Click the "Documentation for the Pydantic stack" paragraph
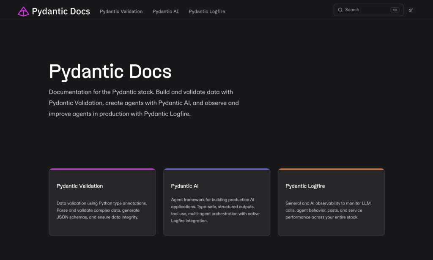The width and height of the screenshot is (433, 260). click(144, 103)
